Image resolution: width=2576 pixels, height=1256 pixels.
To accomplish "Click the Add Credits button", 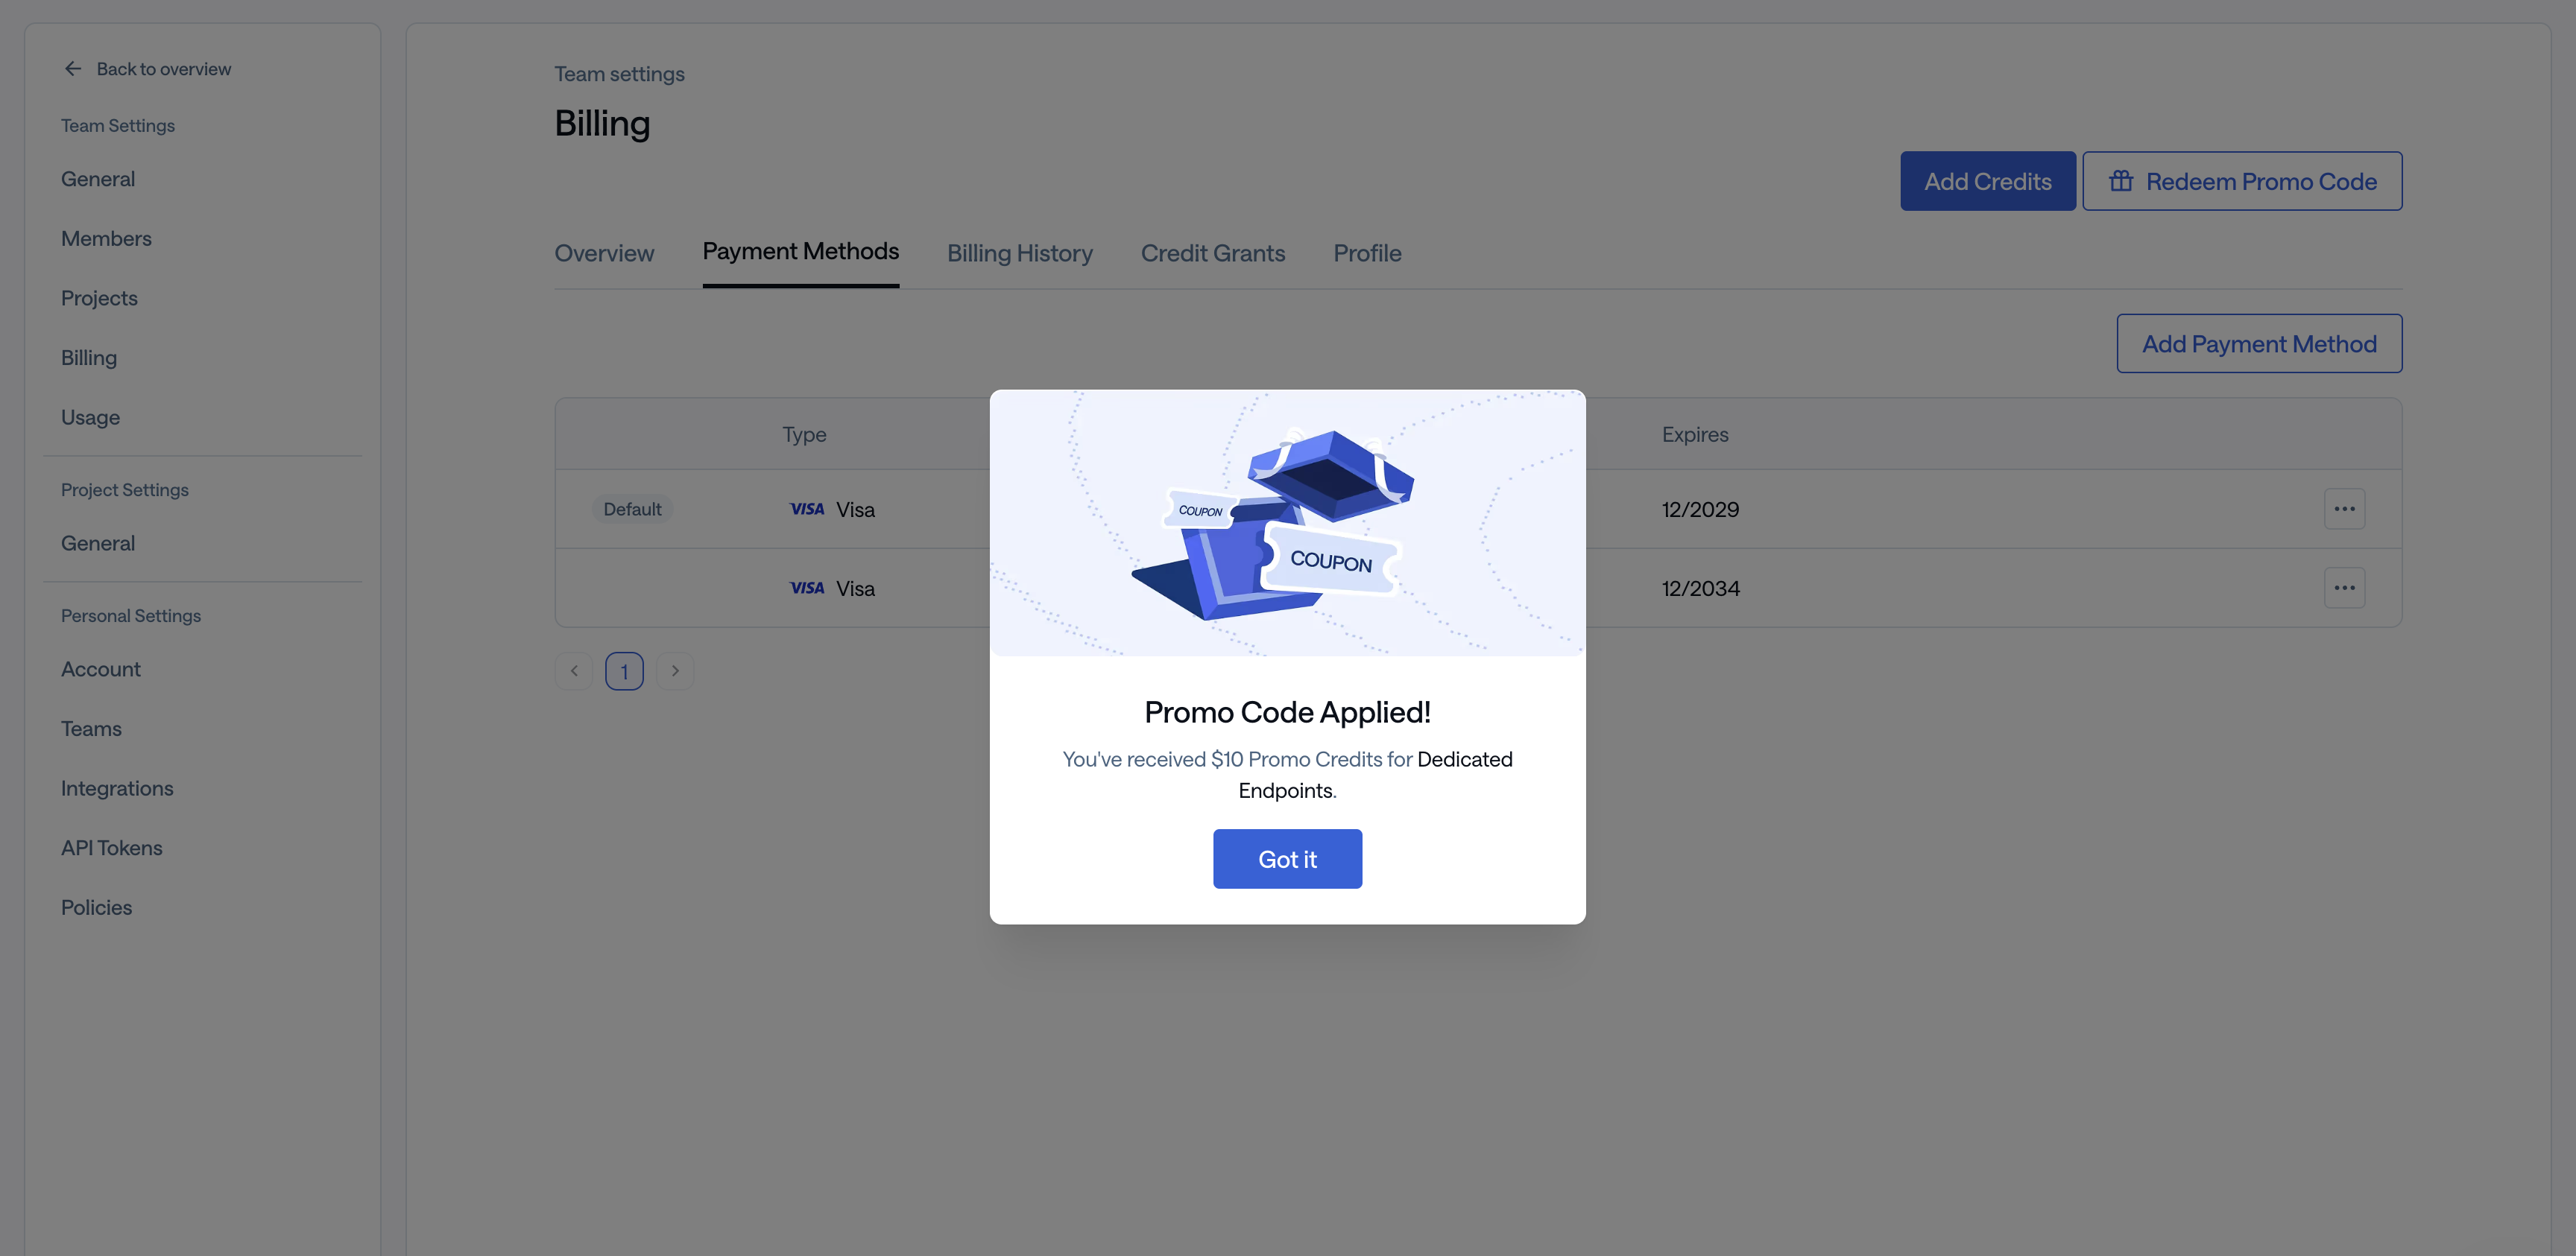I will pos(1987,181).
